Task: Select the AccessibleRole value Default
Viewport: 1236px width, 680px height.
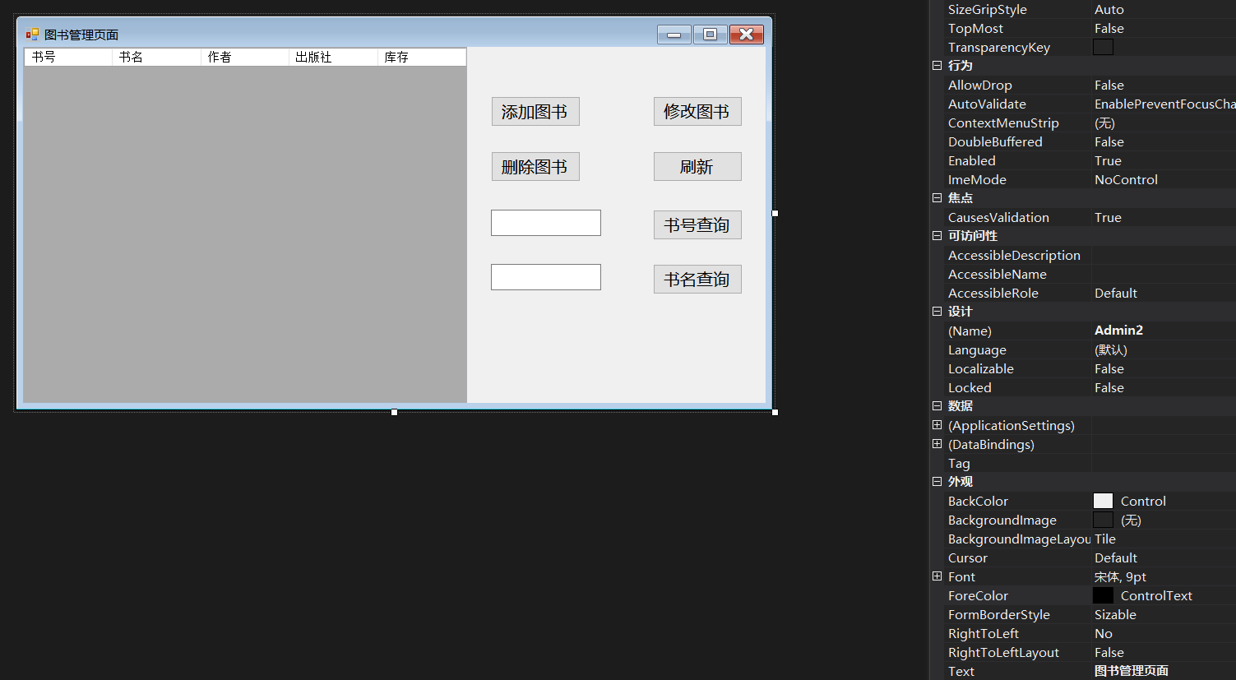Action: pos(1116,294)
